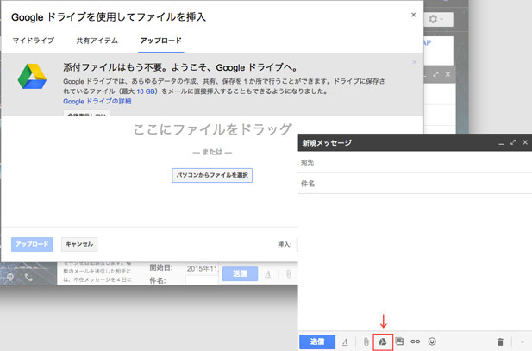This screenshot has height=351, width=532.
Task: Close the Google Drive insert dialog
Action: point(413,15)
